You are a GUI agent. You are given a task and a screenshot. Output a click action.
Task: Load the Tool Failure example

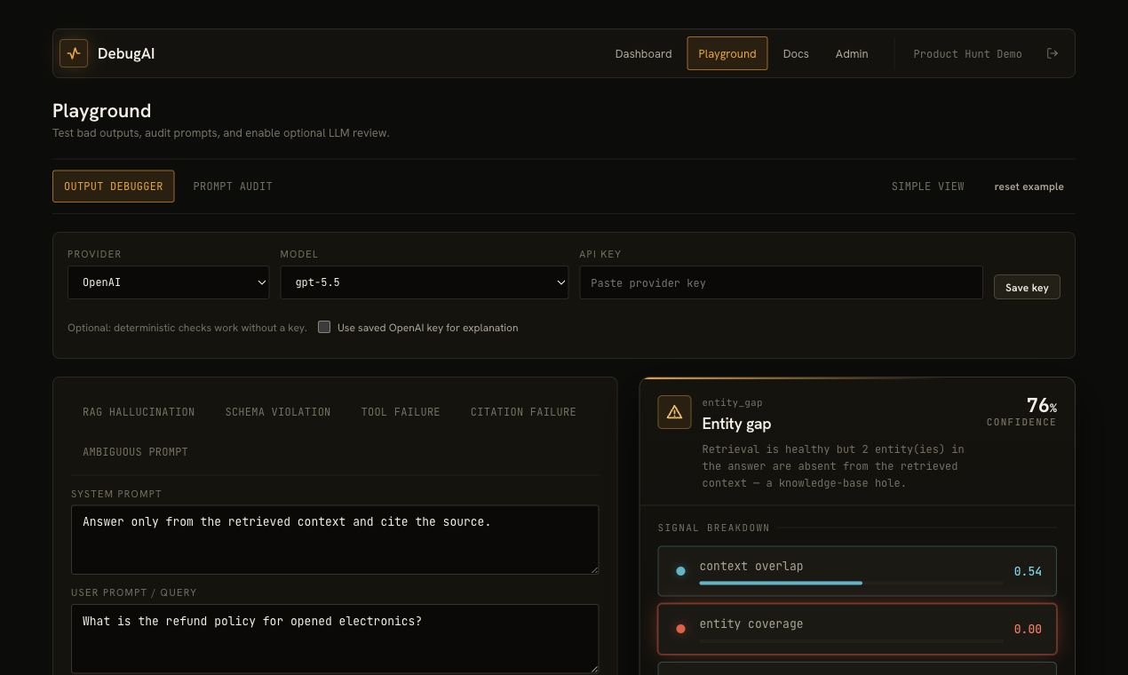401,412
